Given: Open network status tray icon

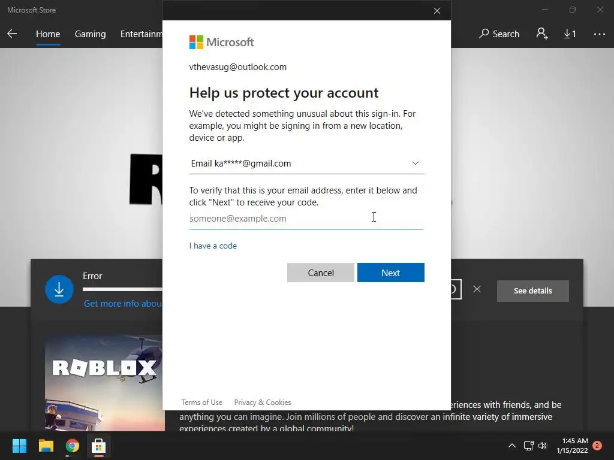Looking at the screenshot, I should point(528,446).
